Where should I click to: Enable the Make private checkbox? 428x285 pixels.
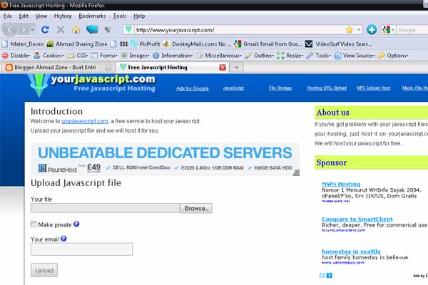[34, 224]
